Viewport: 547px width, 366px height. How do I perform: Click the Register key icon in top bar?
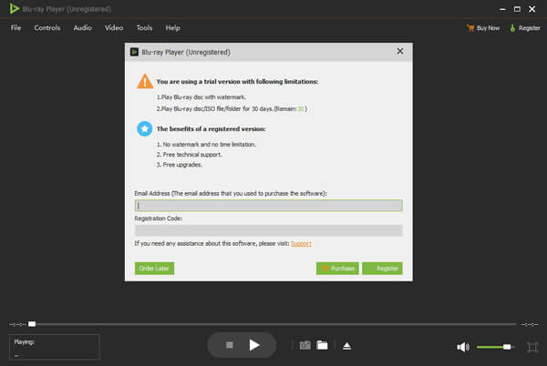(512, 28)
